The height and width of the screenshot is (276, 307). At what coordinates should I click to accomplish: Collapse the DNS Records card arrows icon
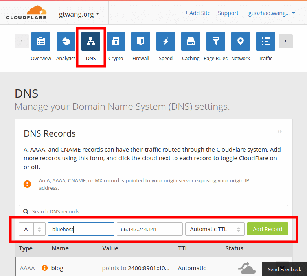click(279, 132)
